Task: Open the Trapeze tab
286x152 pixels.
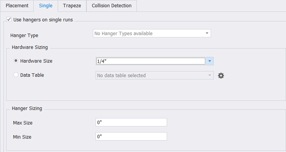Action: [x=72, y=6]
